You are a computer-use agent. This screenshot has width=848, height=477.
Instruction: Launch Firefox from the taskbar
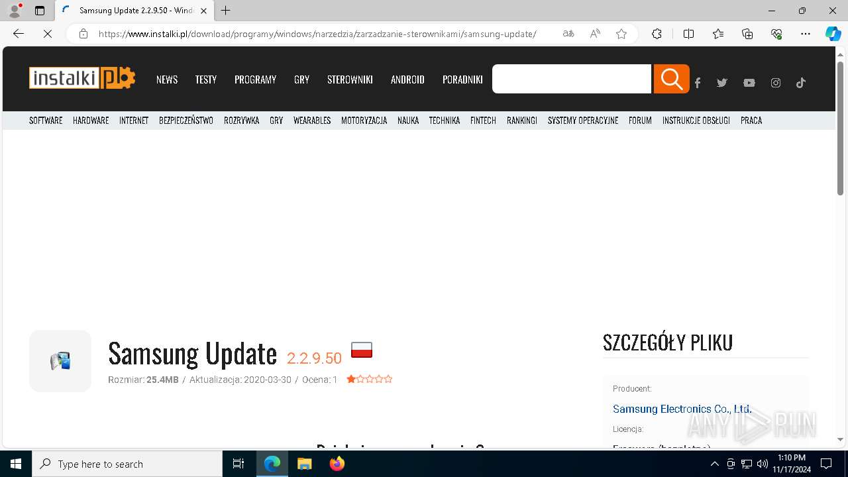[x=337, y=464]
